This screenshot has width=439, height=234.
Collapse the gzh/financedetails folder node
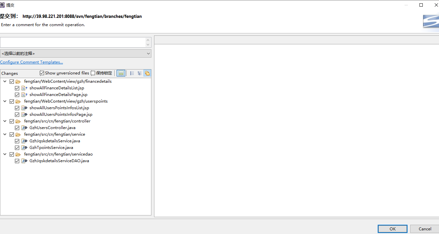[x=5, y=81]
